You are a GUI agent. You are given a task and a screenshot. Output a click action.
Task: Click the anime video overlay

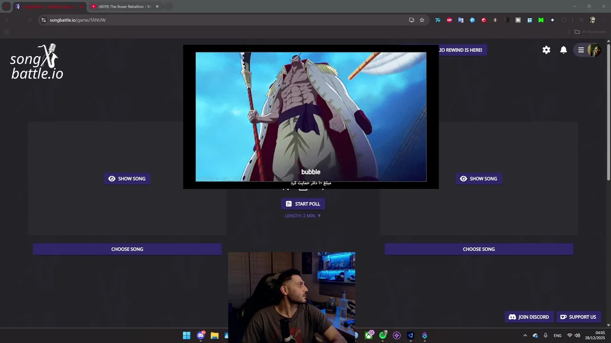pos(311,117)
